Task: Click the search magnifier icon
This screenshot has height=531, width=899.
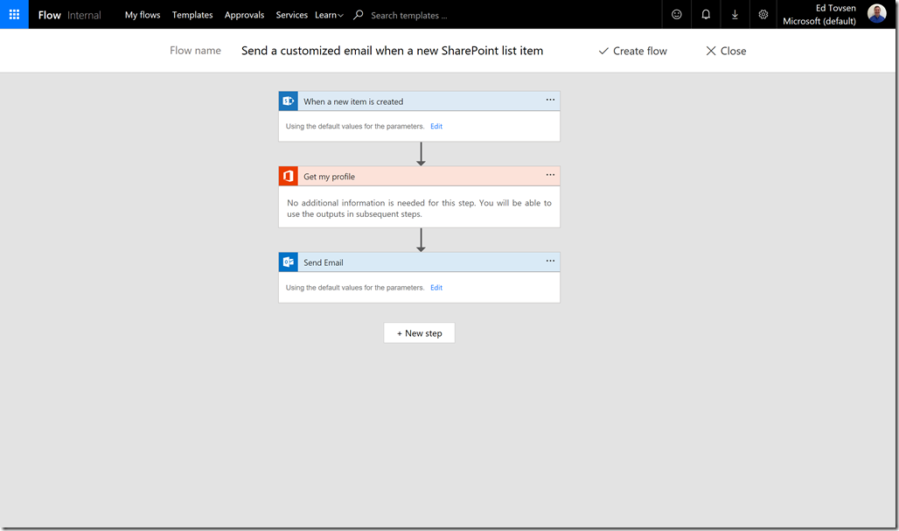Action: tap(359, 15)
